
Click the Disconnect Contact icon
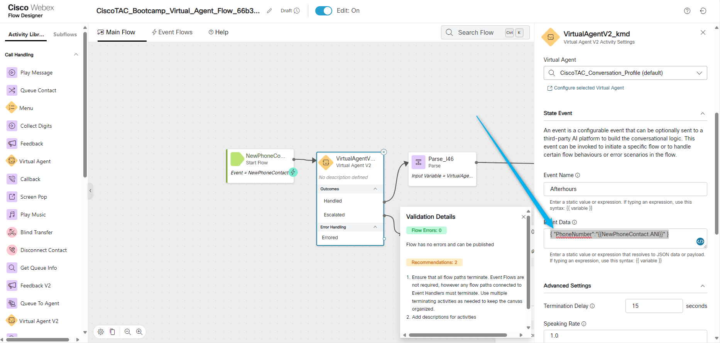click(12, 250)
